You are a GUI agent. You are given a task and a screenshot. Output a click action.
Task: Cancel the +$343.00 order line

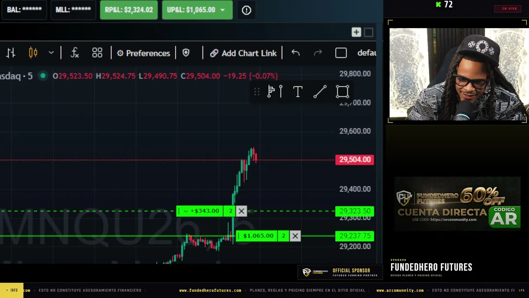point(241,211)
